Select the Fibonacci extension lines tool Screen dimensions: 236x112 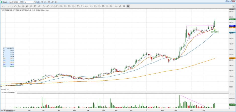69,6
